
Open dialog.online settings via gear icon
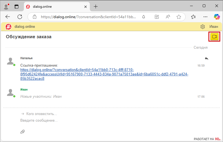pos(203,27)
